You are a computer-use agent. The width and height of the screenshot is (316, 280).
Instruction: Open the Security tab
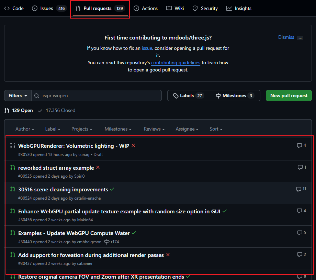click(205, 9)
